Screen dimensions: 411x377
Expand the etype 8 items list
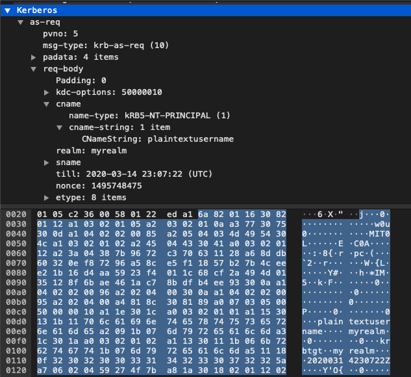47,198
